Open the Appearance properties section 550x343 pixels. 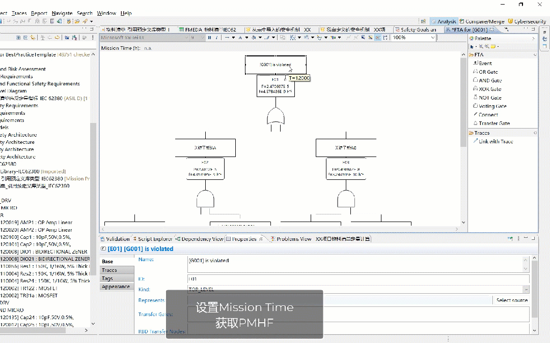tap(117, 287)
